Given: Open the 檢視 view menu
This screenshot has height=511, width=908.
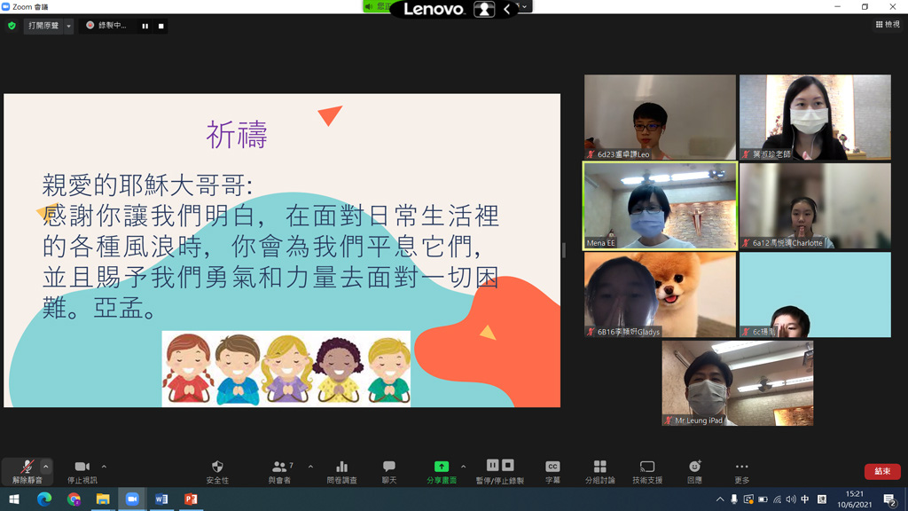Looking at the screenshot, I should [888, 25].
